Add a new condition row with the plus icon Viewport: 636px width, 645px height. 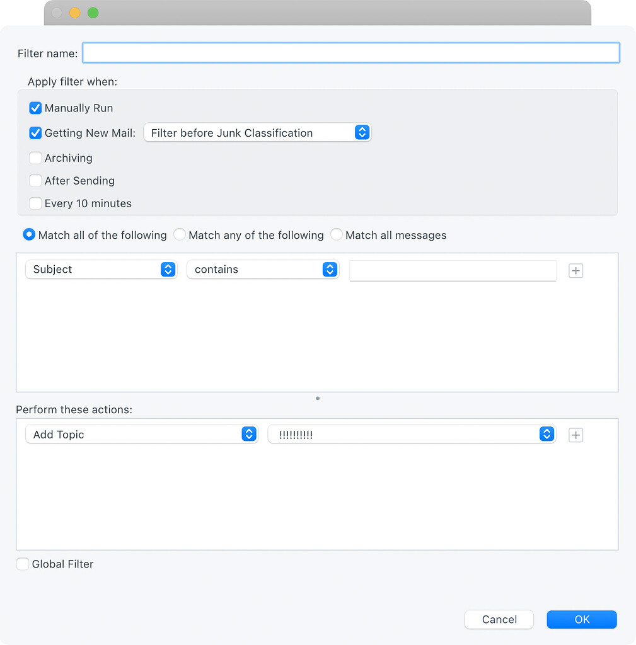pyautogui.click(x=575, y=270)
